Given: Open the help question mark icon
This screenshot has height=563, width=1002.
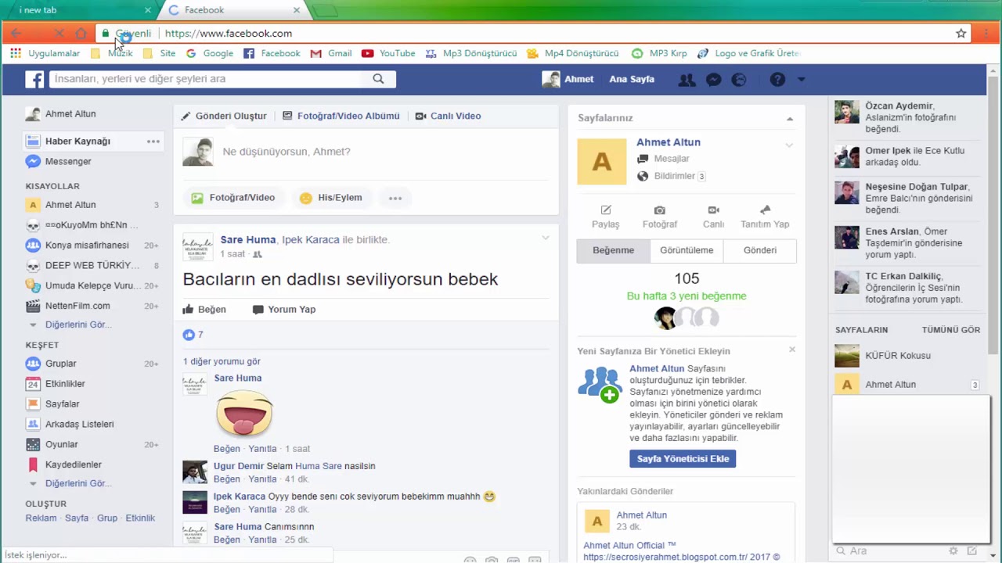Looking at the screenshot, I should 777,79.
